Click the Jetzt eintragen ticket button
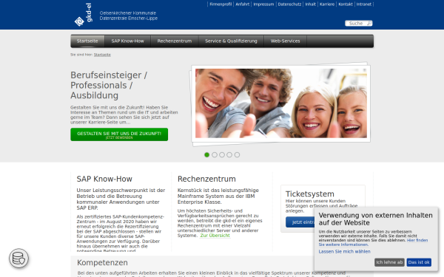444x277 pixels. [x=300, y=222]
